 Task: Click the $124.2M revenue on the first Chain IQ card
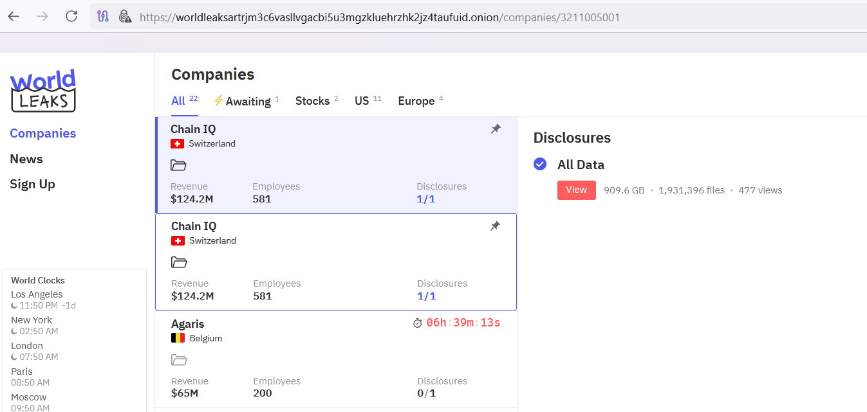(x=192, y=199)
